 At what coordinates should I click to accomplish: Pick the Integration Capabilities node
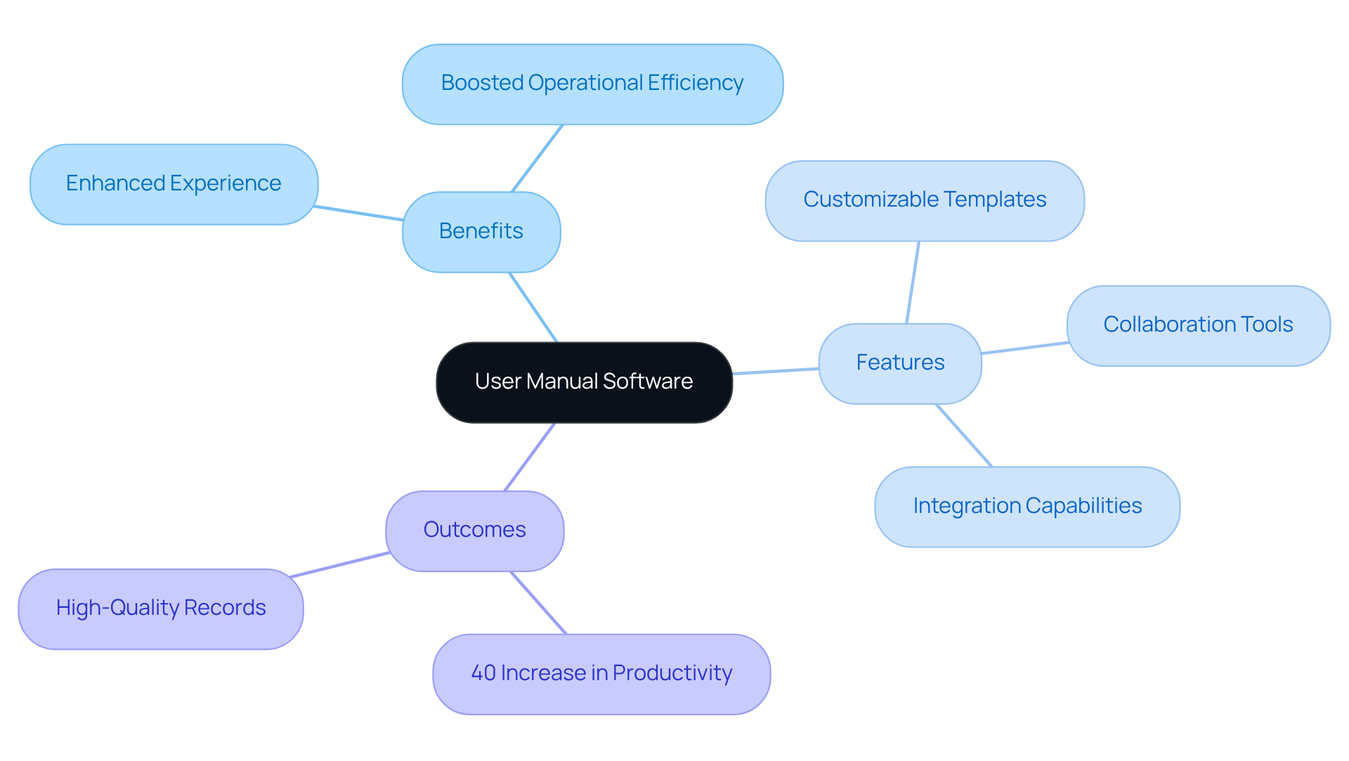[x=1027, y=506]
